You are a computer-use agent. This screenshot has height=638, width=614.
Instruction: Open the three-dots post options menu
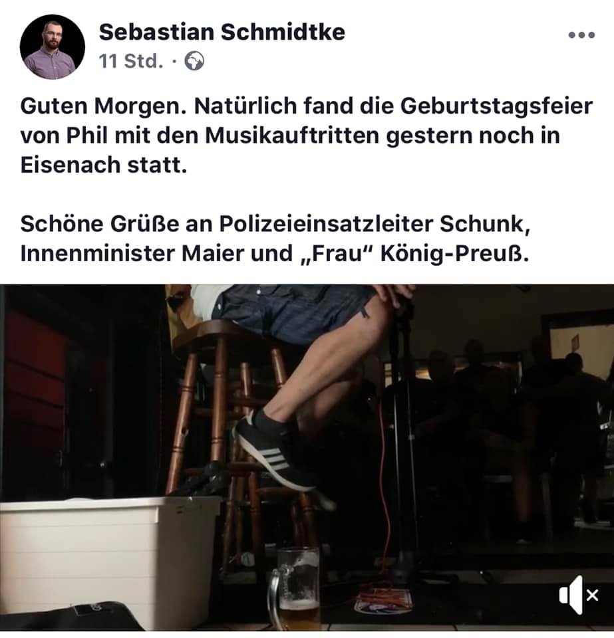(x=581, y=35)
